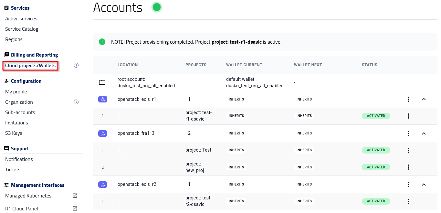Click the Services section icon in sidebar
The image size is (441, 213).
pos(6,8)
